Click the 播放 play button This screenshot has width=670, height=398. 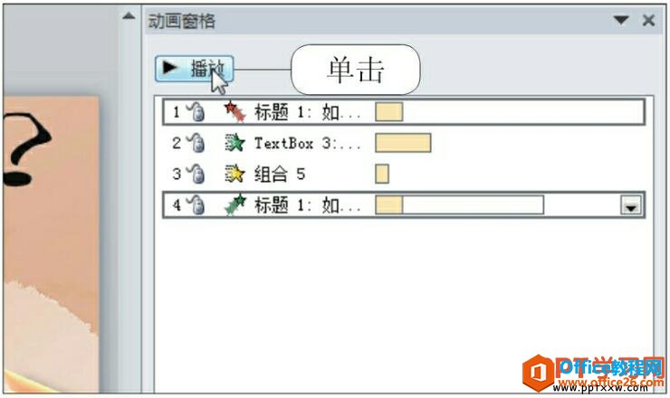click(194, 68)
